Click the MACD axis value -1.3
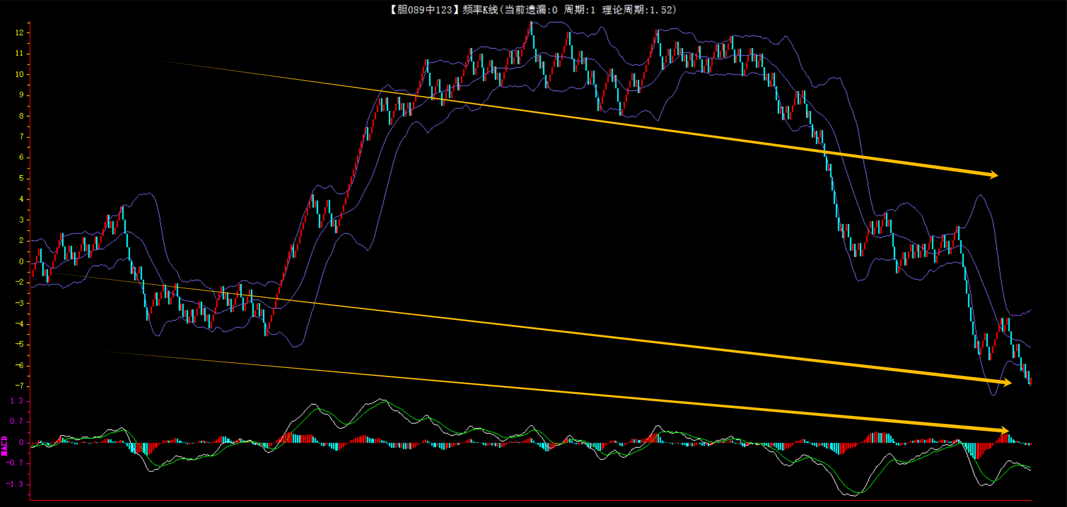This screenshot has width=1067, height=507. 16,484
